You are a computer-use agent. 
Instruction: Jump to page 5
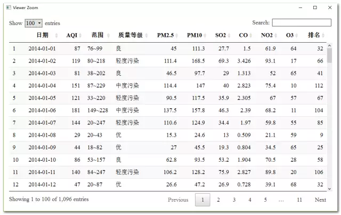click(265, 200)
